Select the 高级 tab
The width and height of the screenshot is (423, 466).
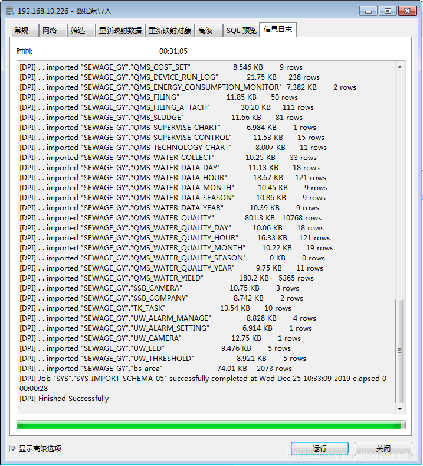[208, 30]
